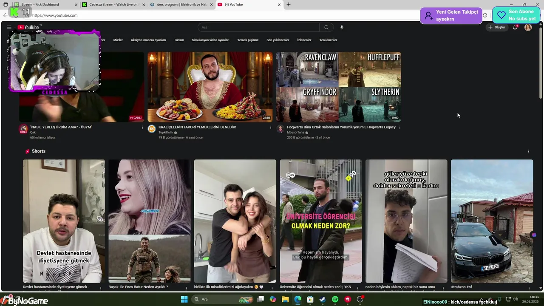Image resolution: width=544 pixels, height=306 pixels.
Task: Open Spotify from the taskbar
Action: (335, 300)
